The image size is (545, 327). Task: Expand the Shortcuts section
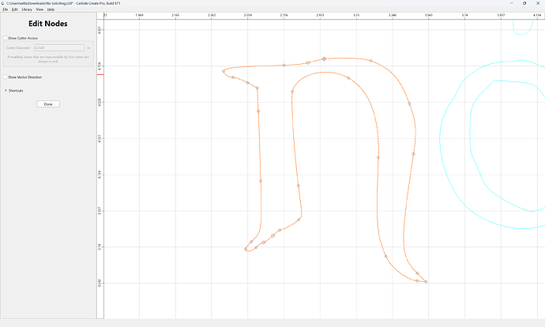(6, 90)
